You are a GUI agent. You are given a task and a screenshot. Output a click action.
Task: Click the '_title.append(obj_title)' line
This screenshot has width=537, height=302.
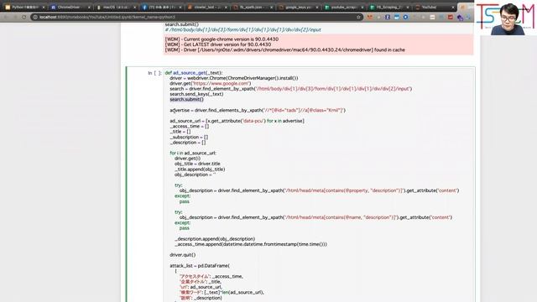(x=200, y=169)
